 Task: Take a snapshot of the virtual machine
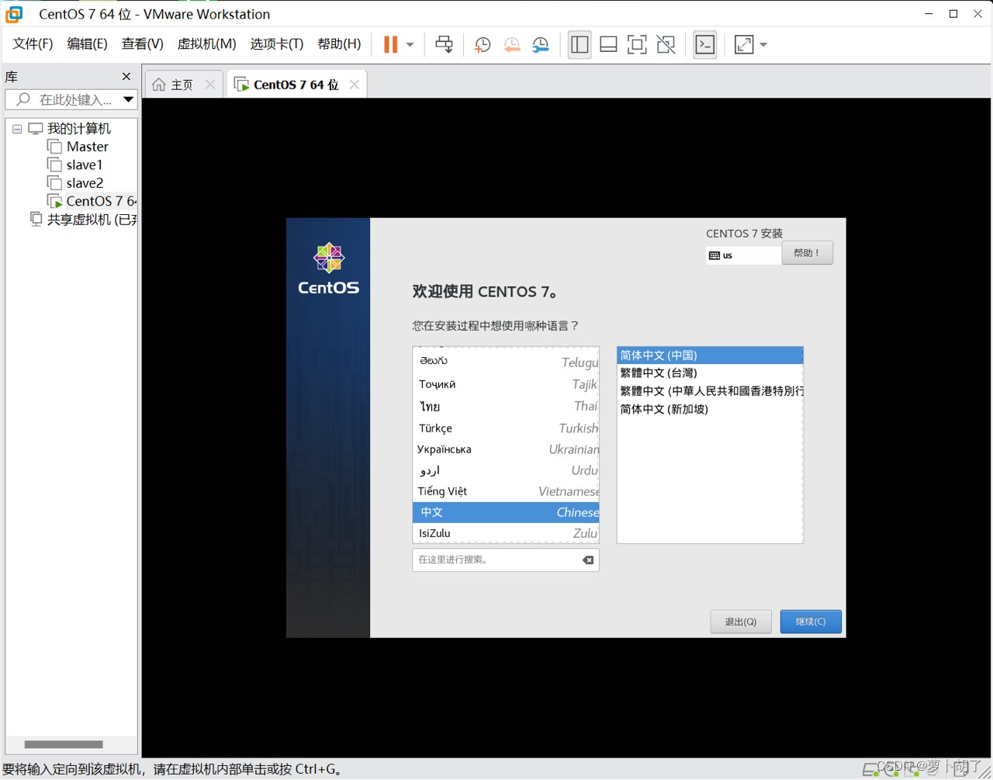click(483, 45)
